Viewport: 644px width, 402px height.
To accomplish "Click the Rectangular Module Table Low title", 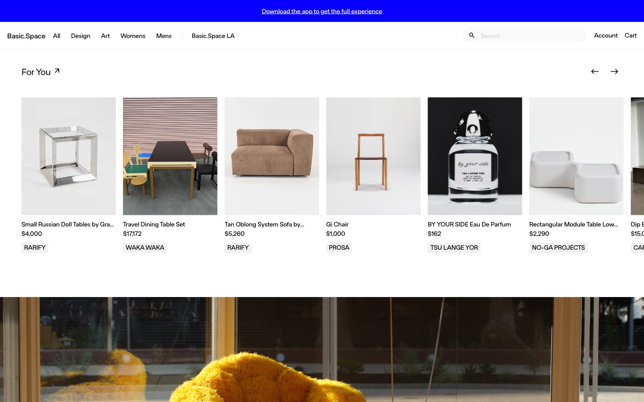I will click(573, 224).
